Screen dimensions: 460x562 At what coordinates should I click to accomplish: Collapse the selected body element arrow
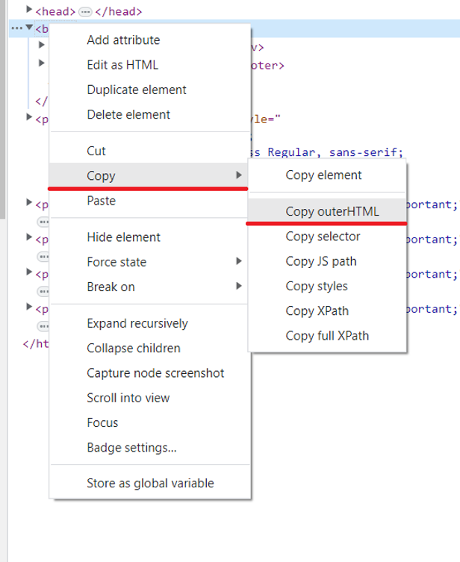(x=29, y=28)
